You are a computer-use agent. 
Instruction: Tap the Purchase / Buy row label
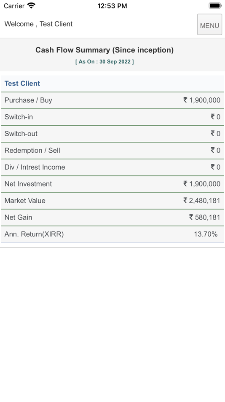coord(28,100)
